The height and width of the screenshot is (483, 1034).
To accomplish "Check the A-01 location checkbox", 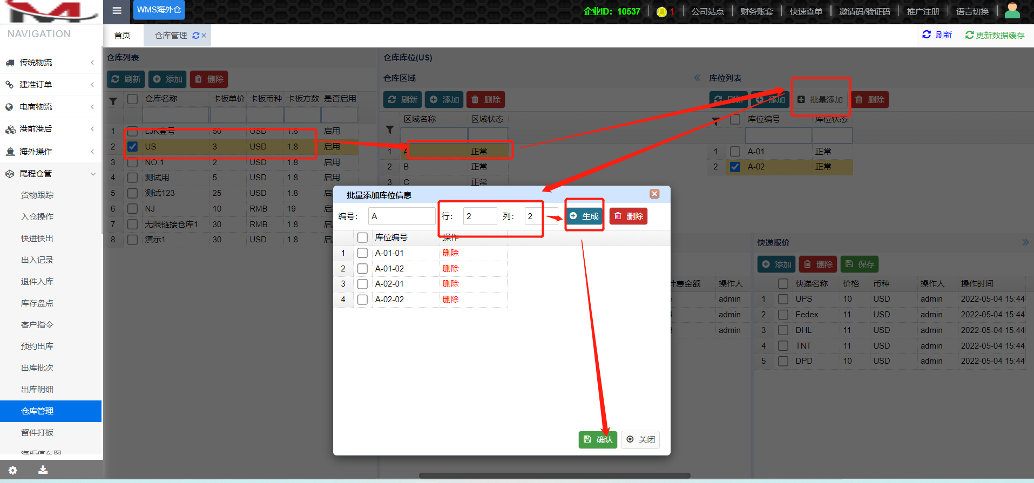I will point(735,152).
